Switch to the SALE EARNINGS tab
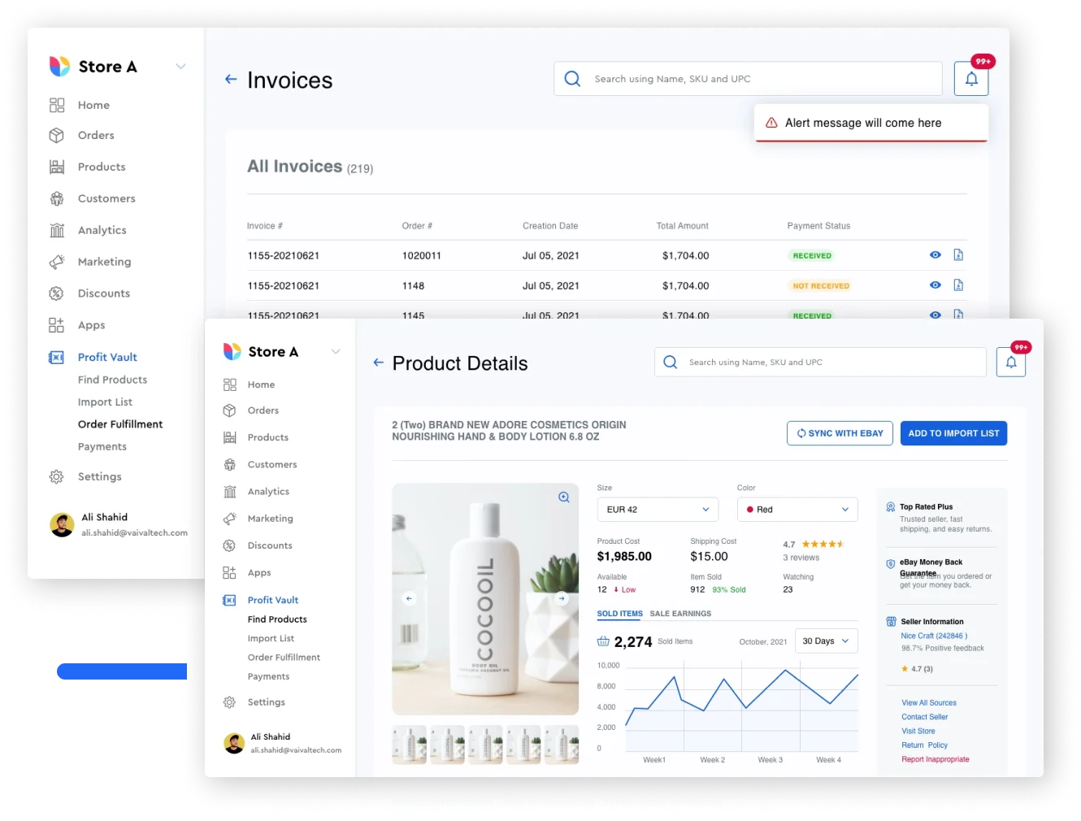The width and height of the screenshot is (1081, 821). click(x=680, y=614)
